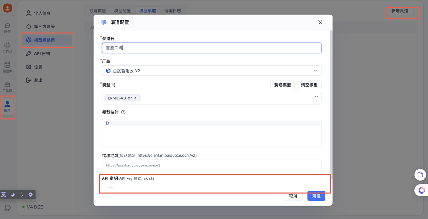The height and width of the screenshot is (219, 428).
Task: Open the Knowledge base database icon
Action: [8, 67]
